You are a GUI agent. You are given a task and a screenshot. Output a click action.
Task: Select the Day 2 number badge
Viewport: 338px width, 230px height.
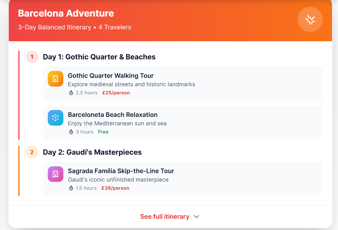point(32,152)
